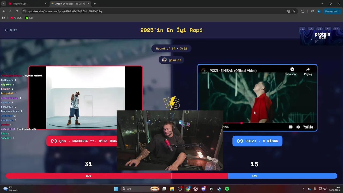Image resolution: width=343 pixels, height=193 pixels.
Task: Click chat entry tolgakoc : 2
Action: [x=8, y=84]
